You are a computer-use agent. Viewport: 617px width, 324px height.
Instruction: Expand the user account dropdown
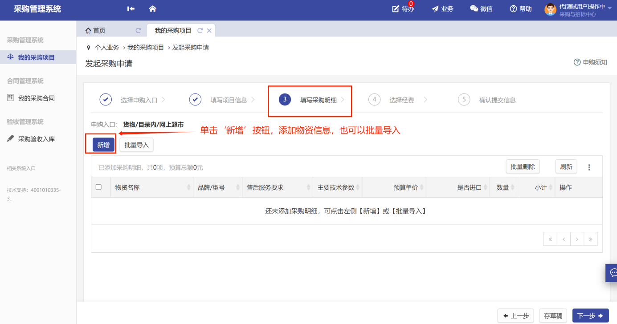pyautogui.click(x=609, y=8)
